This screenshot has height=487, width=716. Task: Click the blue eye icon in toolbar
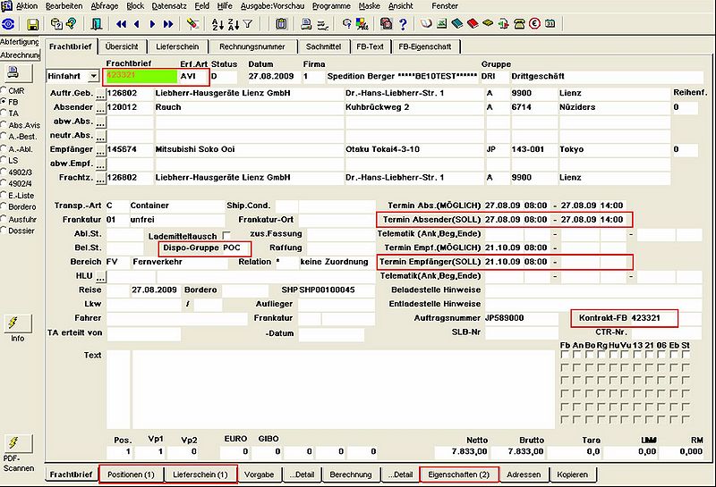[x=9, y=24]
